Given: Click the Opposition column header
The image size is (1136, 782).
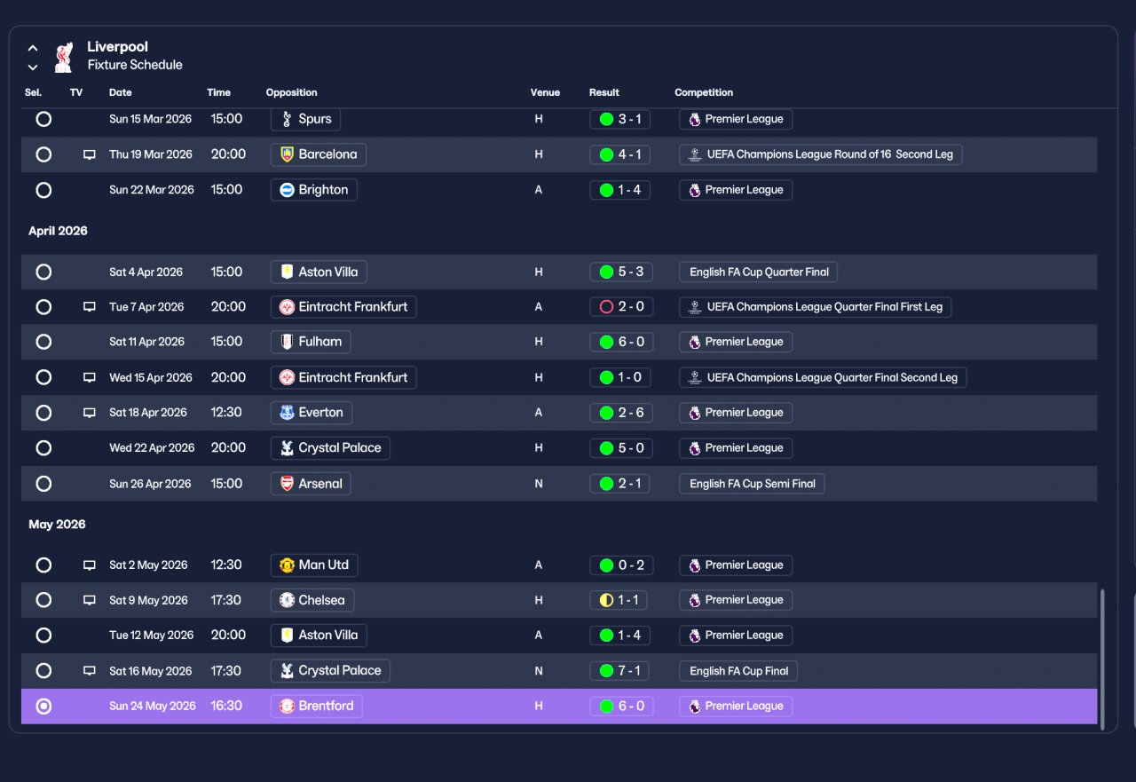Looking at the screenshot, I should click(292, 92).
